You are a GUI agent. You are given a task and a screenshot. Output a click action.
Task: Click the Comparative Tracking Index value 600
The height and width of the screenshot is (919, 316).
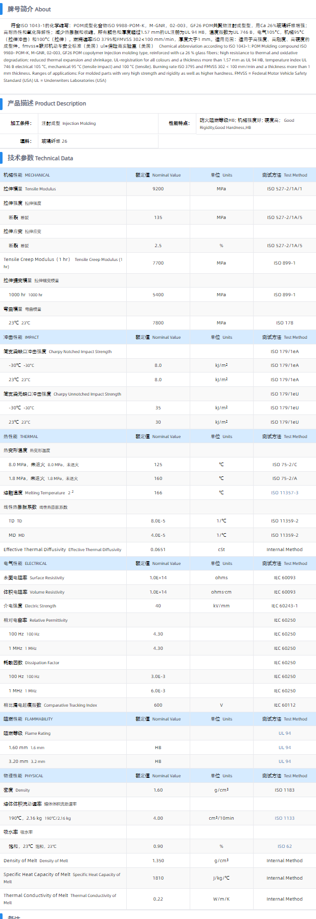158,705
